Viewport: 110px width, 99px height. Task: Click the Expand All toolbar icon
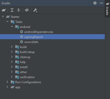12,10
